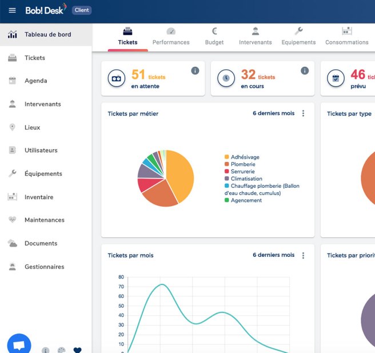
Task: Click the heart icon at the sidebar bottom
Action: (x=78, y=350)
